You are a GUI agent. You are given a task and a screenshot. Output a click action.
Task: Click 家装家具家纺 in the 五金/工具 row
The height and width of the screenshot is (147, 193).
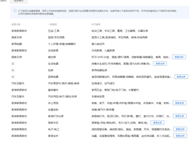pyautogui.click(x=19, y=31)
